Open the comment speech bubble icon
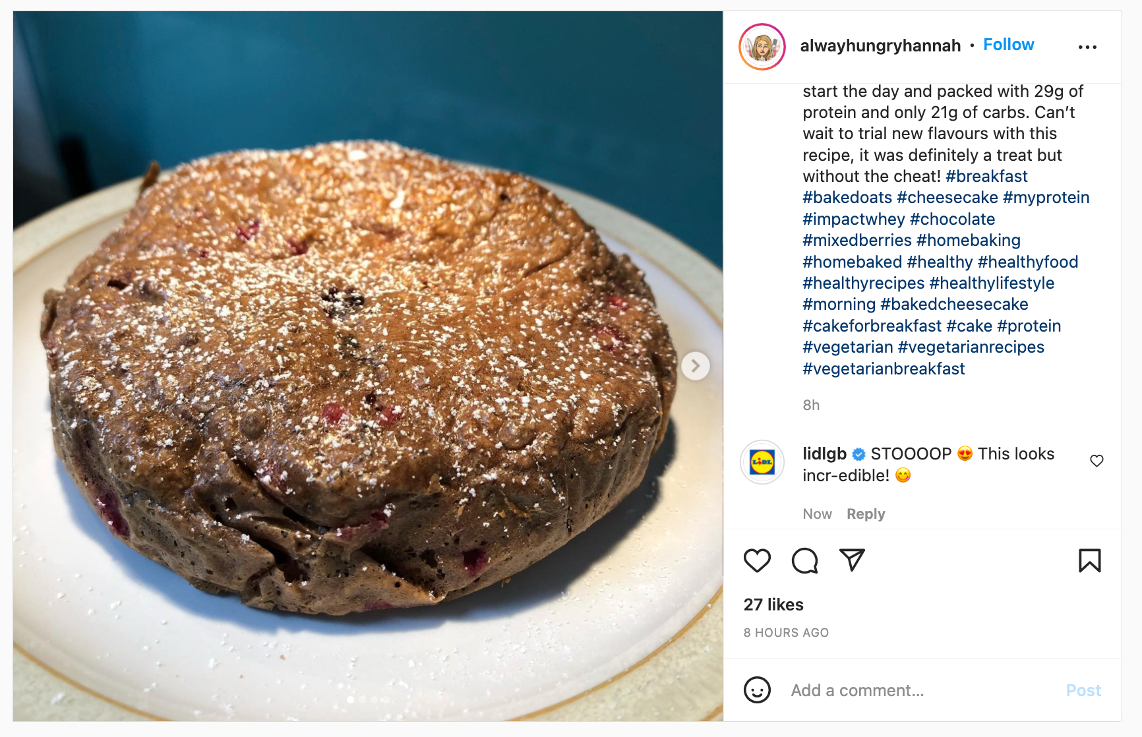Viewport: 1142px width, 737px height. click(804, 560)
